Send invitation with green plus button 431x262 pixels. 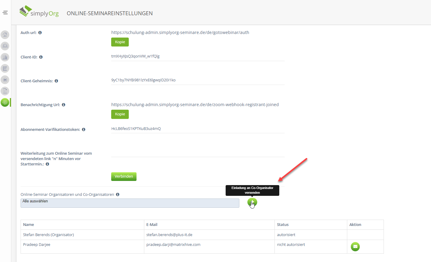252,202
